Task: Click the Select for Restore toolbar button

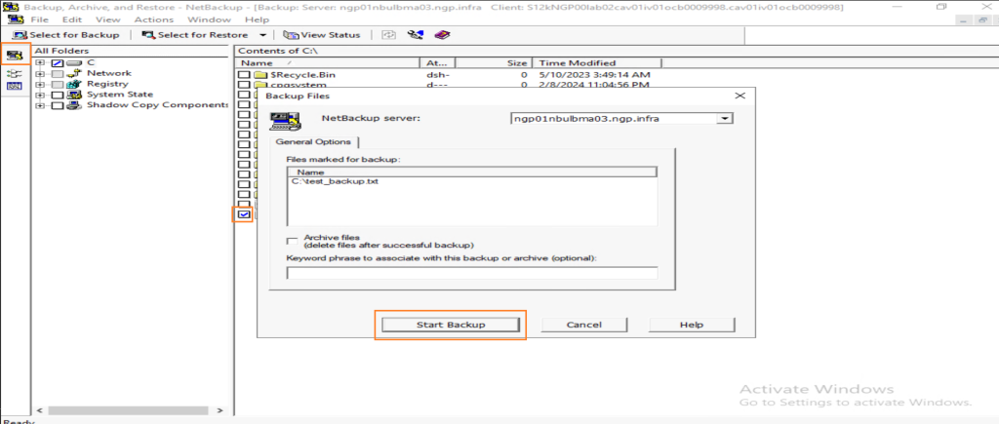Action: 196,34
